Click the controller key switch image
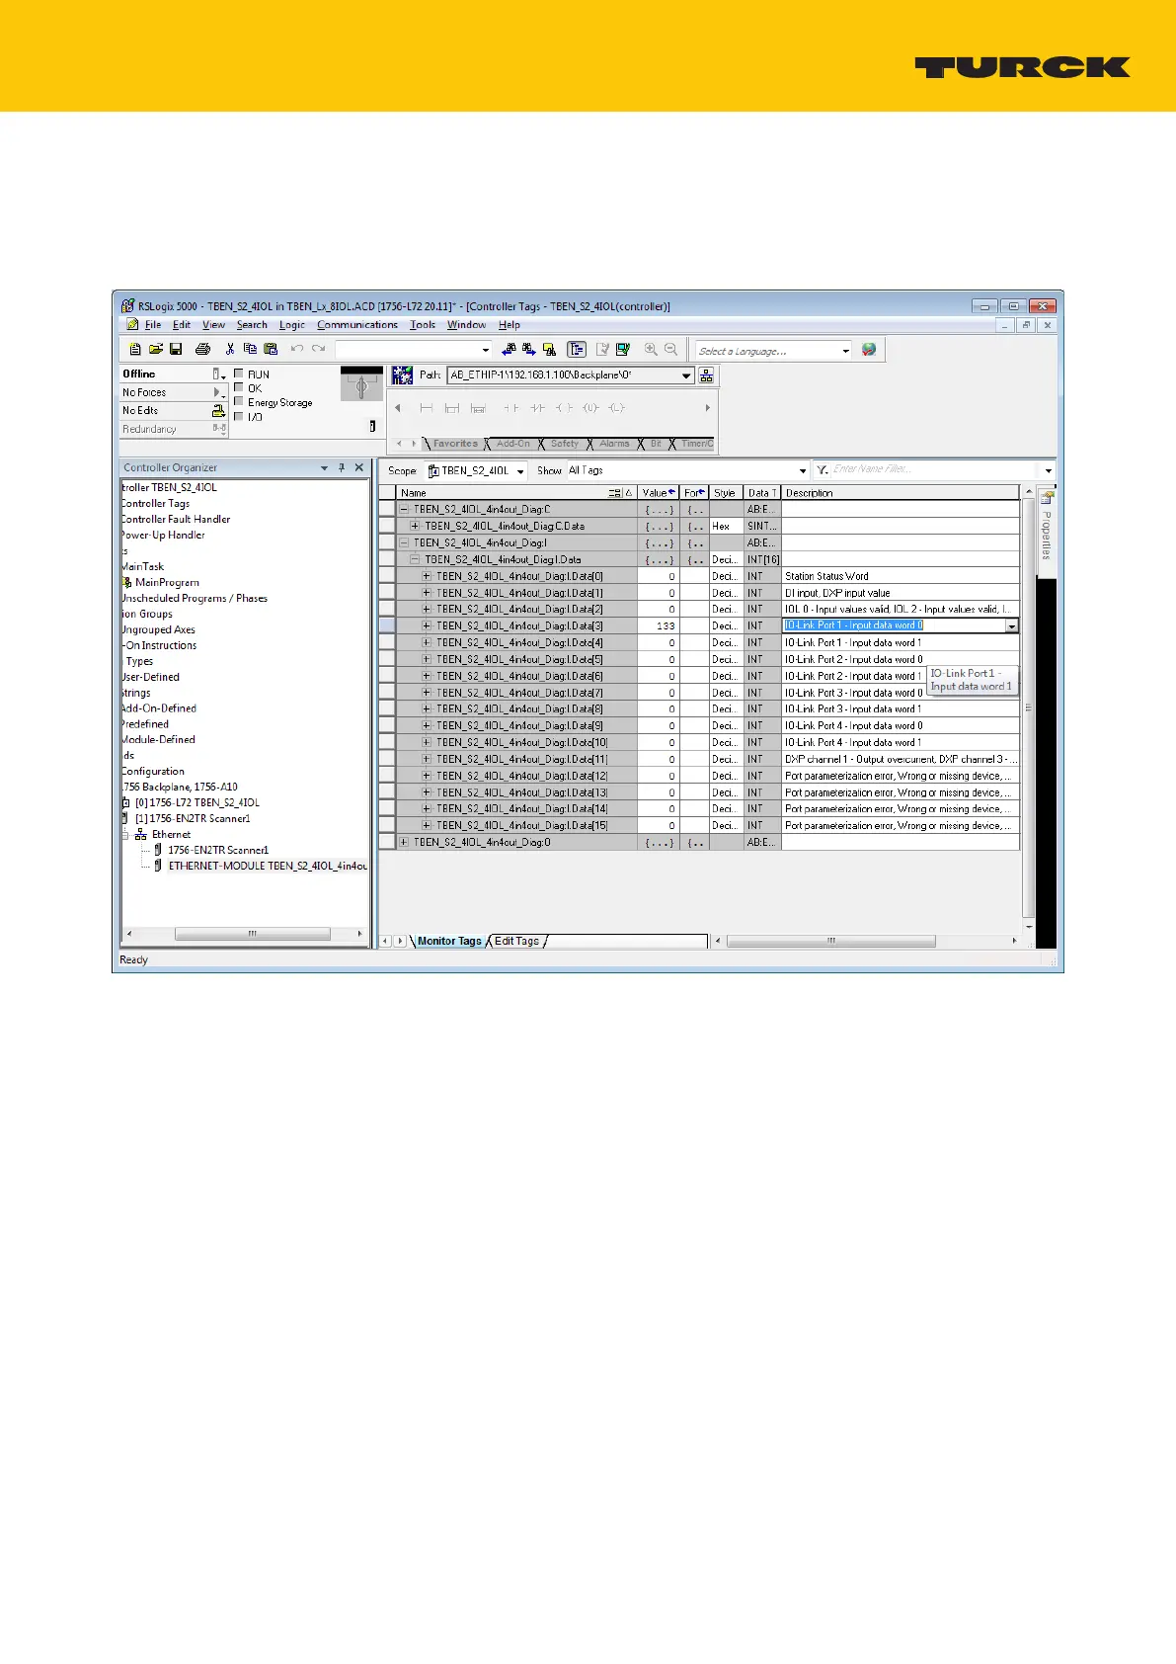 361,384
